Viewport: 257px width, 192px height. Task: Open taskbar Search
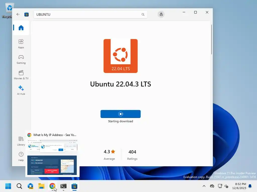coord(19,186)
